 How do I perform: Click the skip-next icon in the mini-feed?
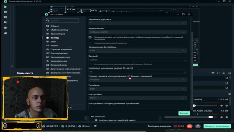(224, 73)
